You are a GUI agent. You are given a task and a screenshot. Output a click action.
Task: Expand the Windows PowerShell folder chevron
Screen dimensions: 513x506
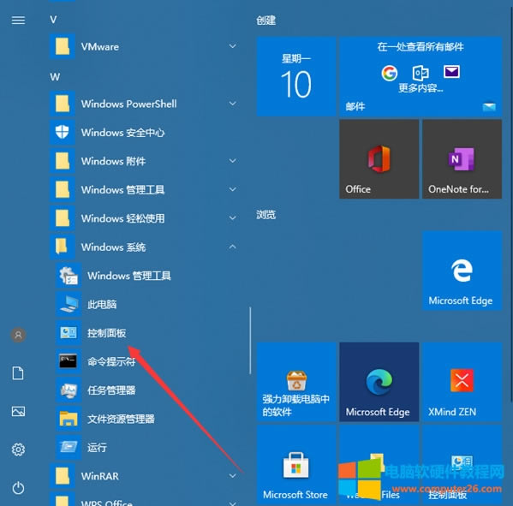pos(233,104)
